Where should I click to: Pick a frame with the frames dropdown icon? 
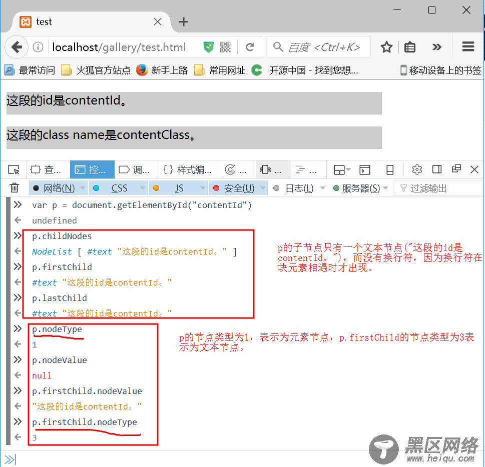click(342, 169)
